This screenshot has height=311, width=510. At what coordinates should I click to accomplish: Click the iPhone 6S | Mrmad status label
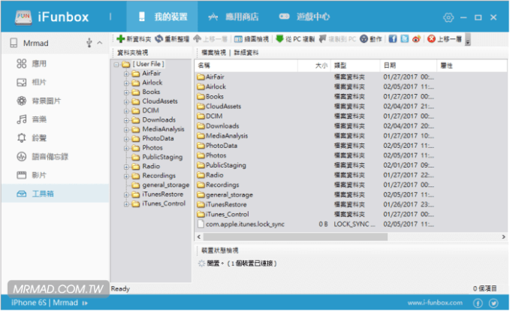pyautogui.click(x=44, y=303)
